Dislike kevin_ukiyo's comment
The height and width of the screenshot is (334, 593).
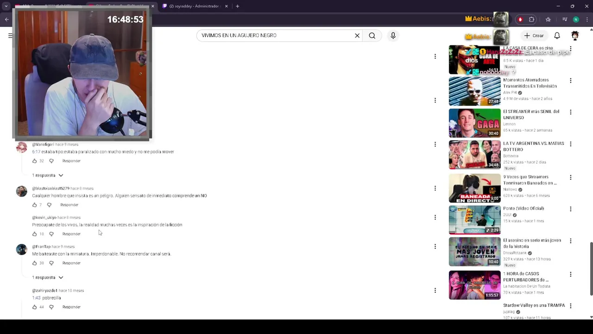[51, 234]
